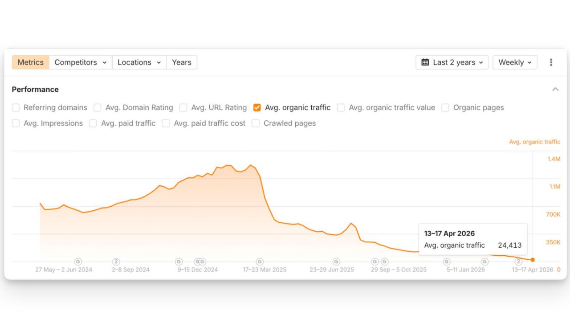Tick the Avg. paid traffic cost checkbox
The height and width of the screenshot is (327, 570).
click(166, 123)
